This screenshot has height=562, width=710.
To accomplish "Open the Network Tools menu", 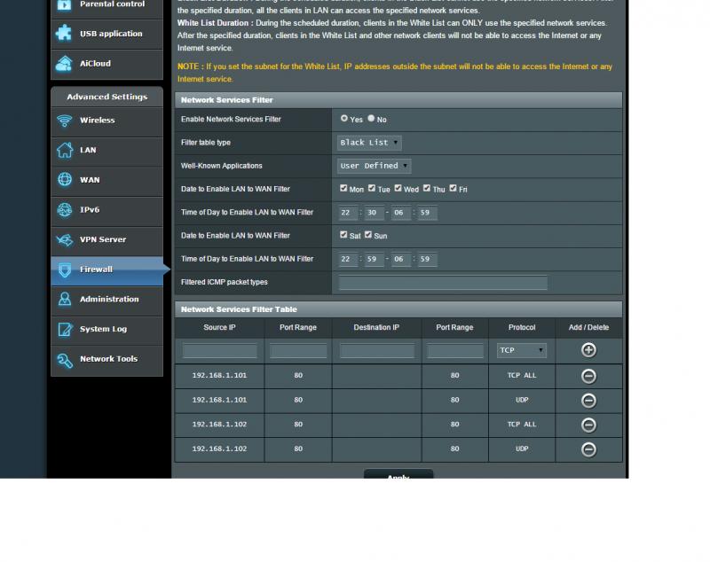I will point(106,359).
